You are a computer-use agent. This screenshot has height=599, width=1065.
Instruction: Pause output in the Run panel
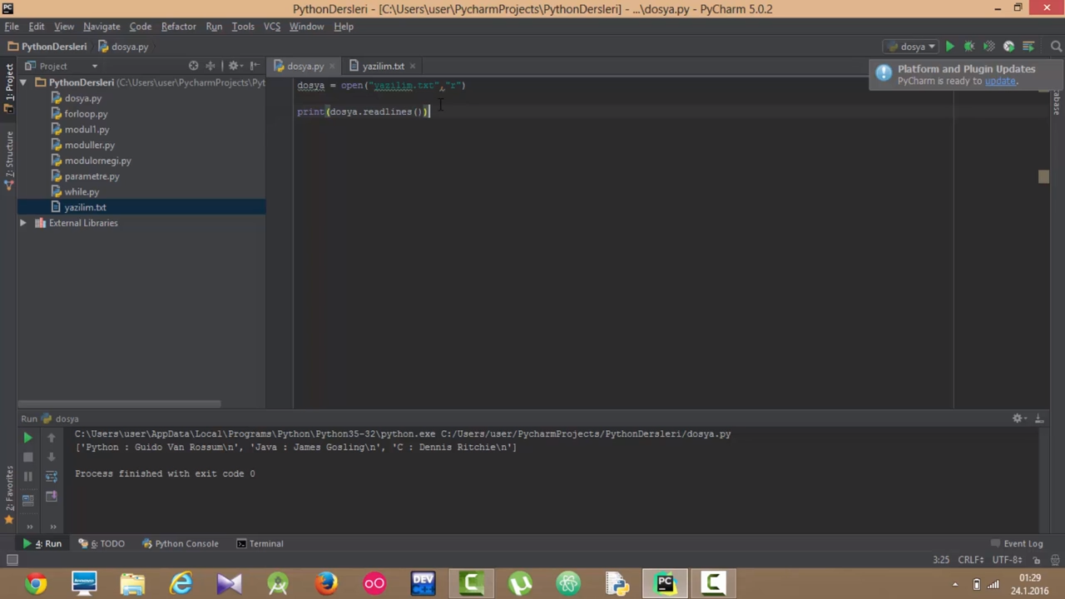(27, 477)
